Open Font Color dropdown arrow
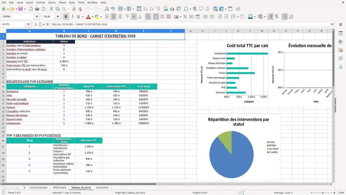This screenshot has height=195, width=346. [93, 17]
